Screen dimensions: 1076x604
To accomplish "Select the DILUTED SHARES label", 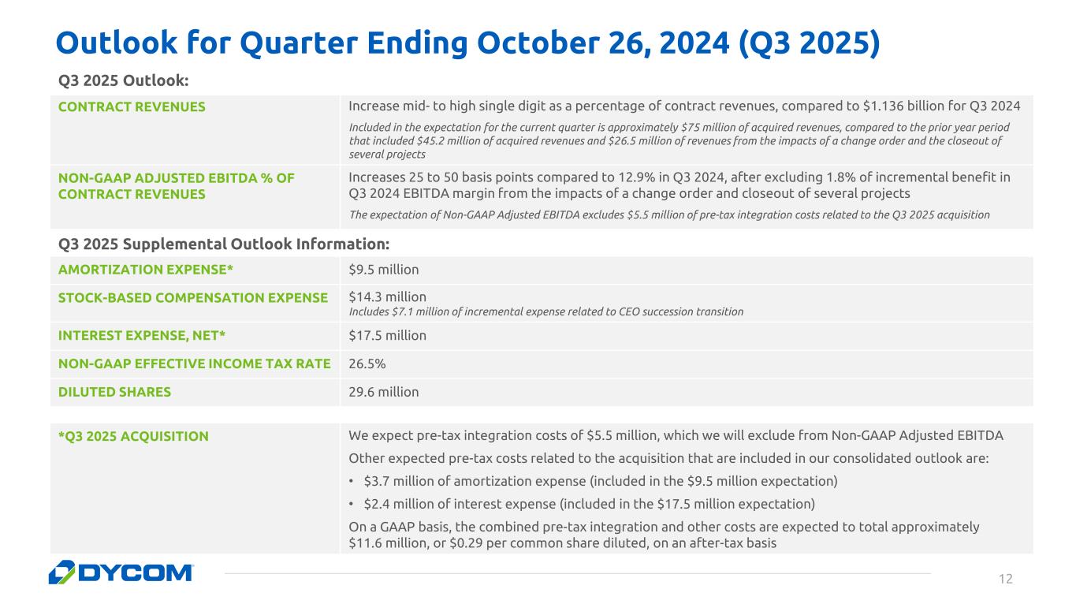I will [114, 392].
